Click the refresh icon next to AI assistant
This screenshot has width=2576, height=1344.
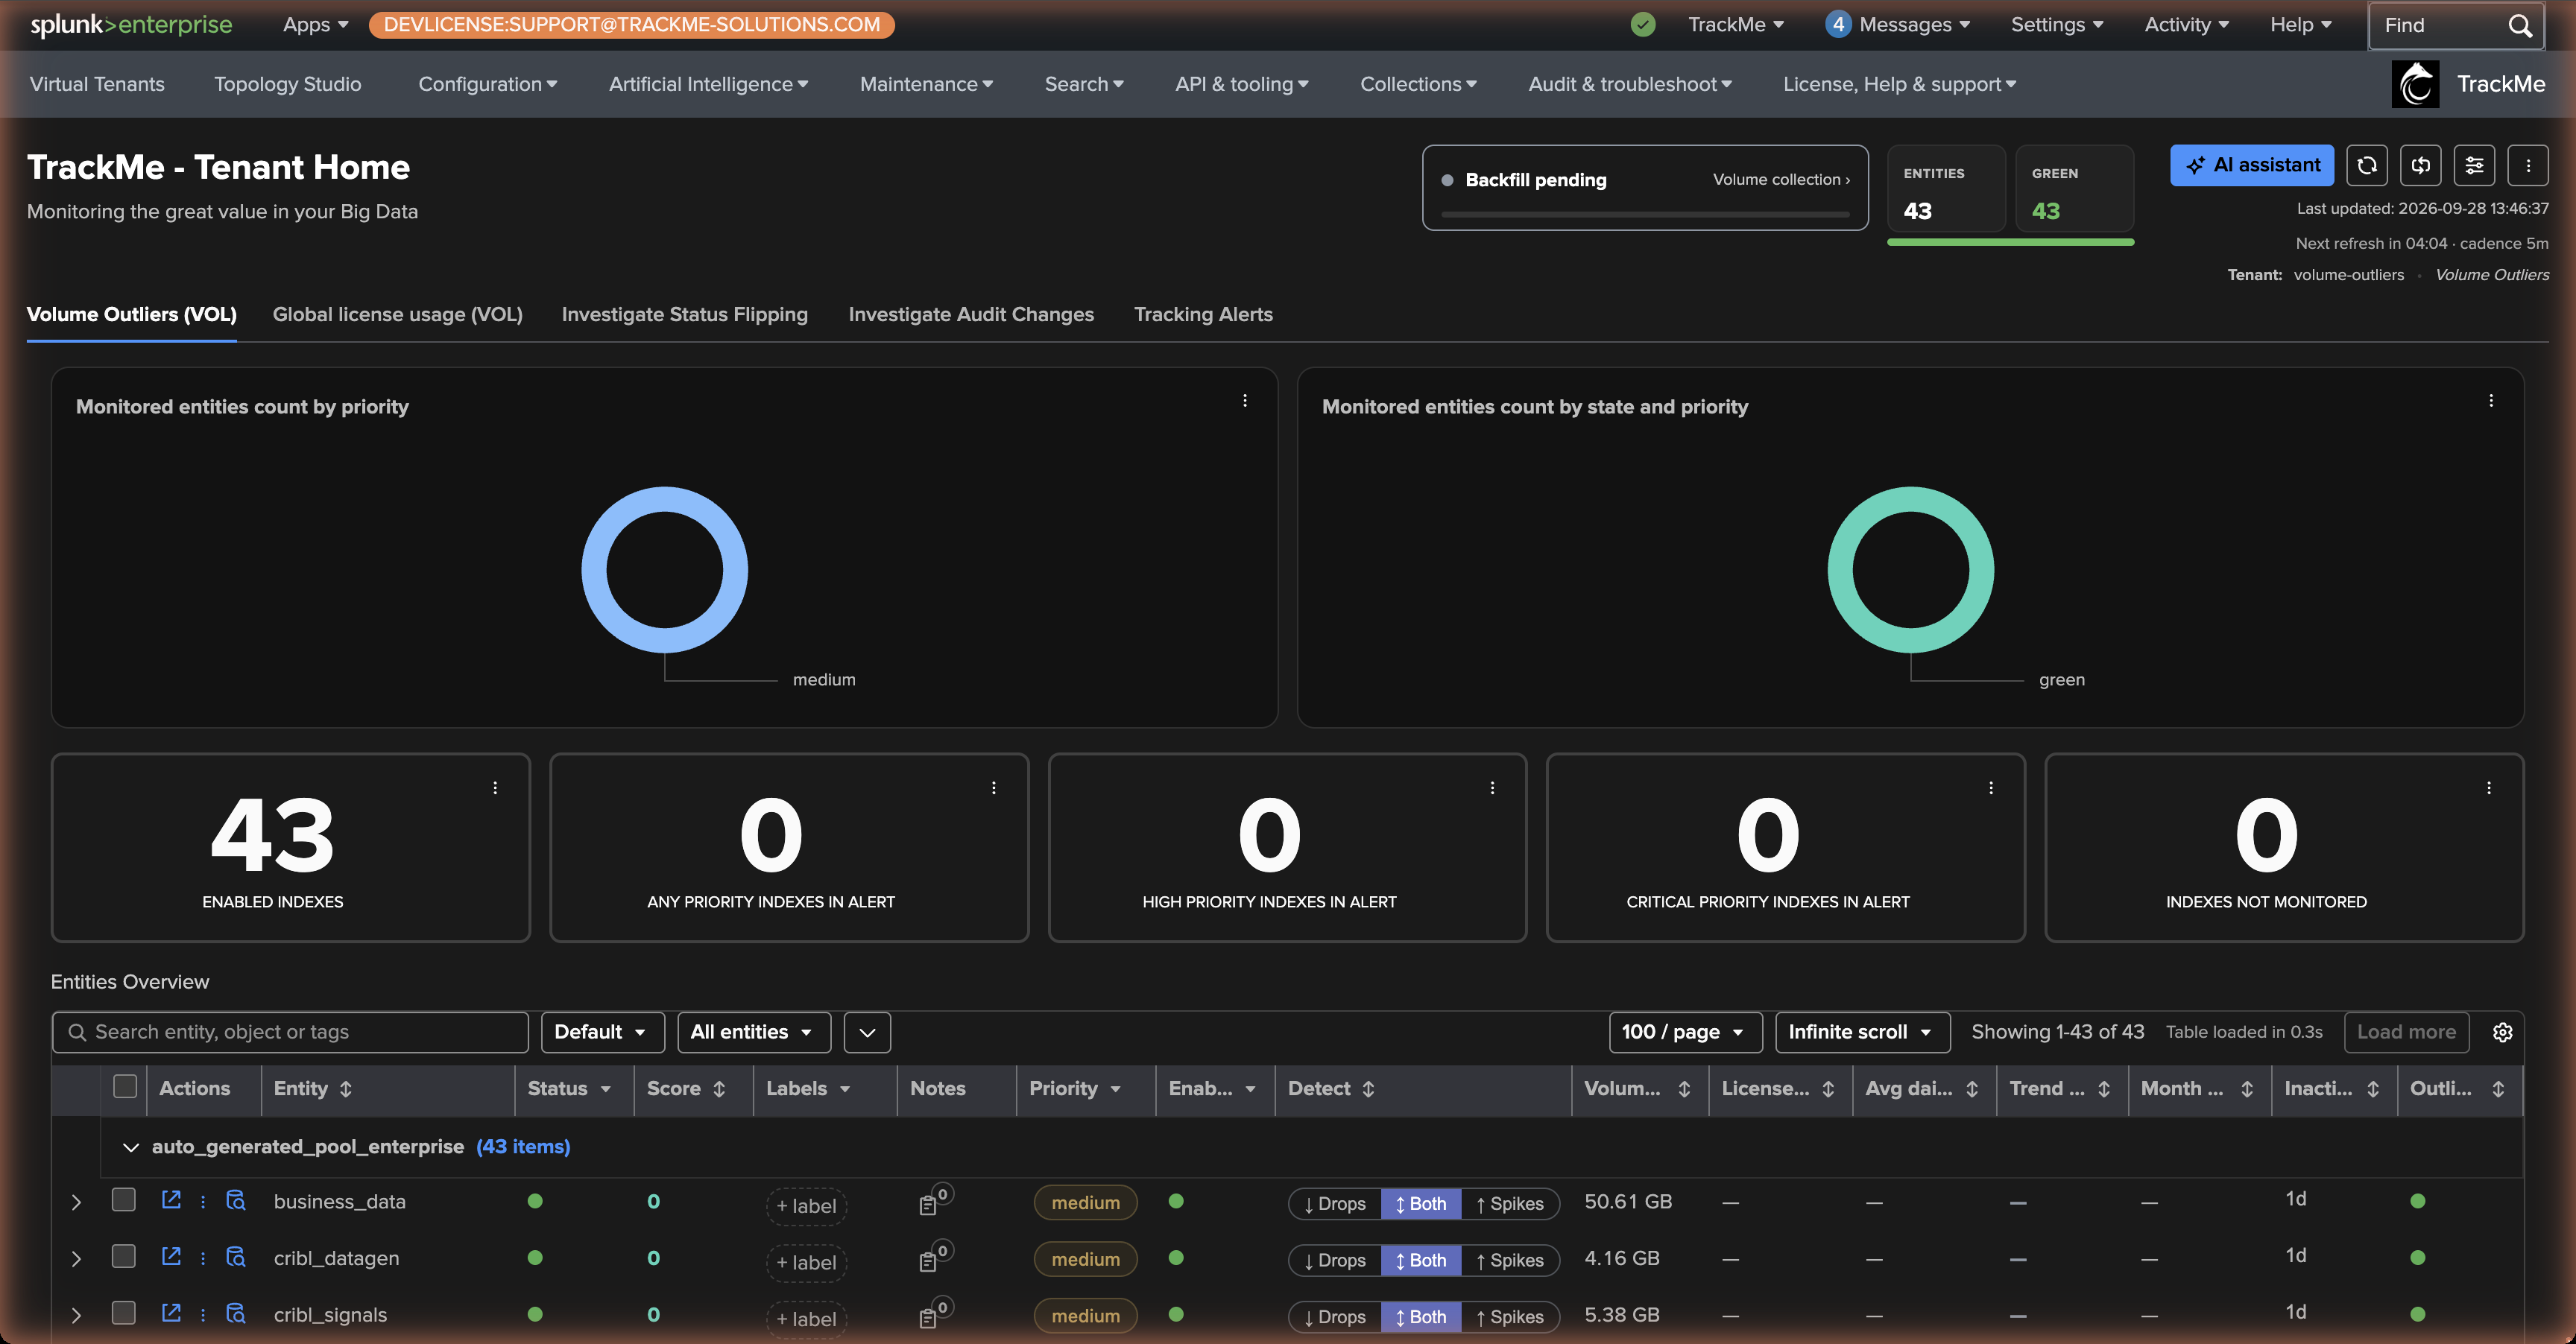(2367, 166)
